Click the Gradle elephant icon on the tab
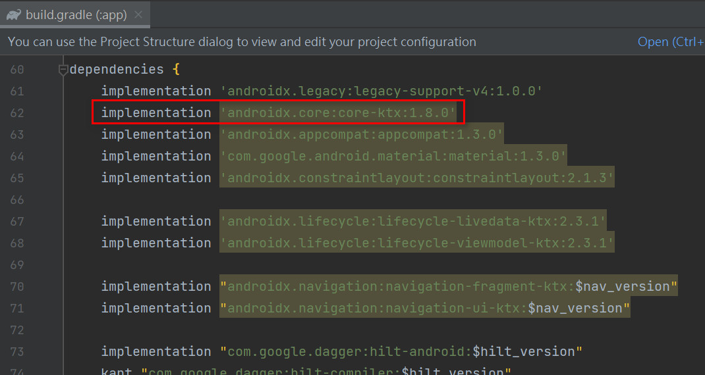Viewport: 705px width, 375px height. [13, 15]
